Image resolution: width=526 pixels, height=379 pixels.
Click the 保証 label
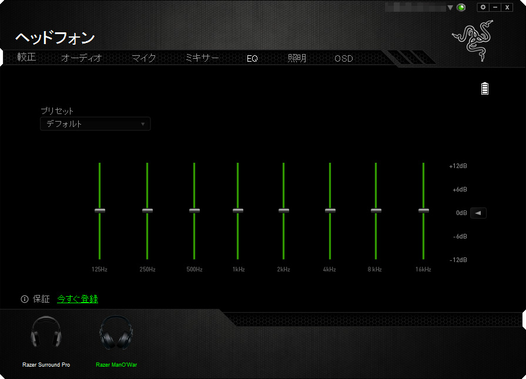pos(41,299)
